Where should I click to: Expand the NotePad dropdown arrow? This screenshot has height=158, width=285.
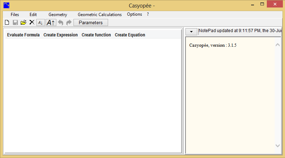[191, 32]
